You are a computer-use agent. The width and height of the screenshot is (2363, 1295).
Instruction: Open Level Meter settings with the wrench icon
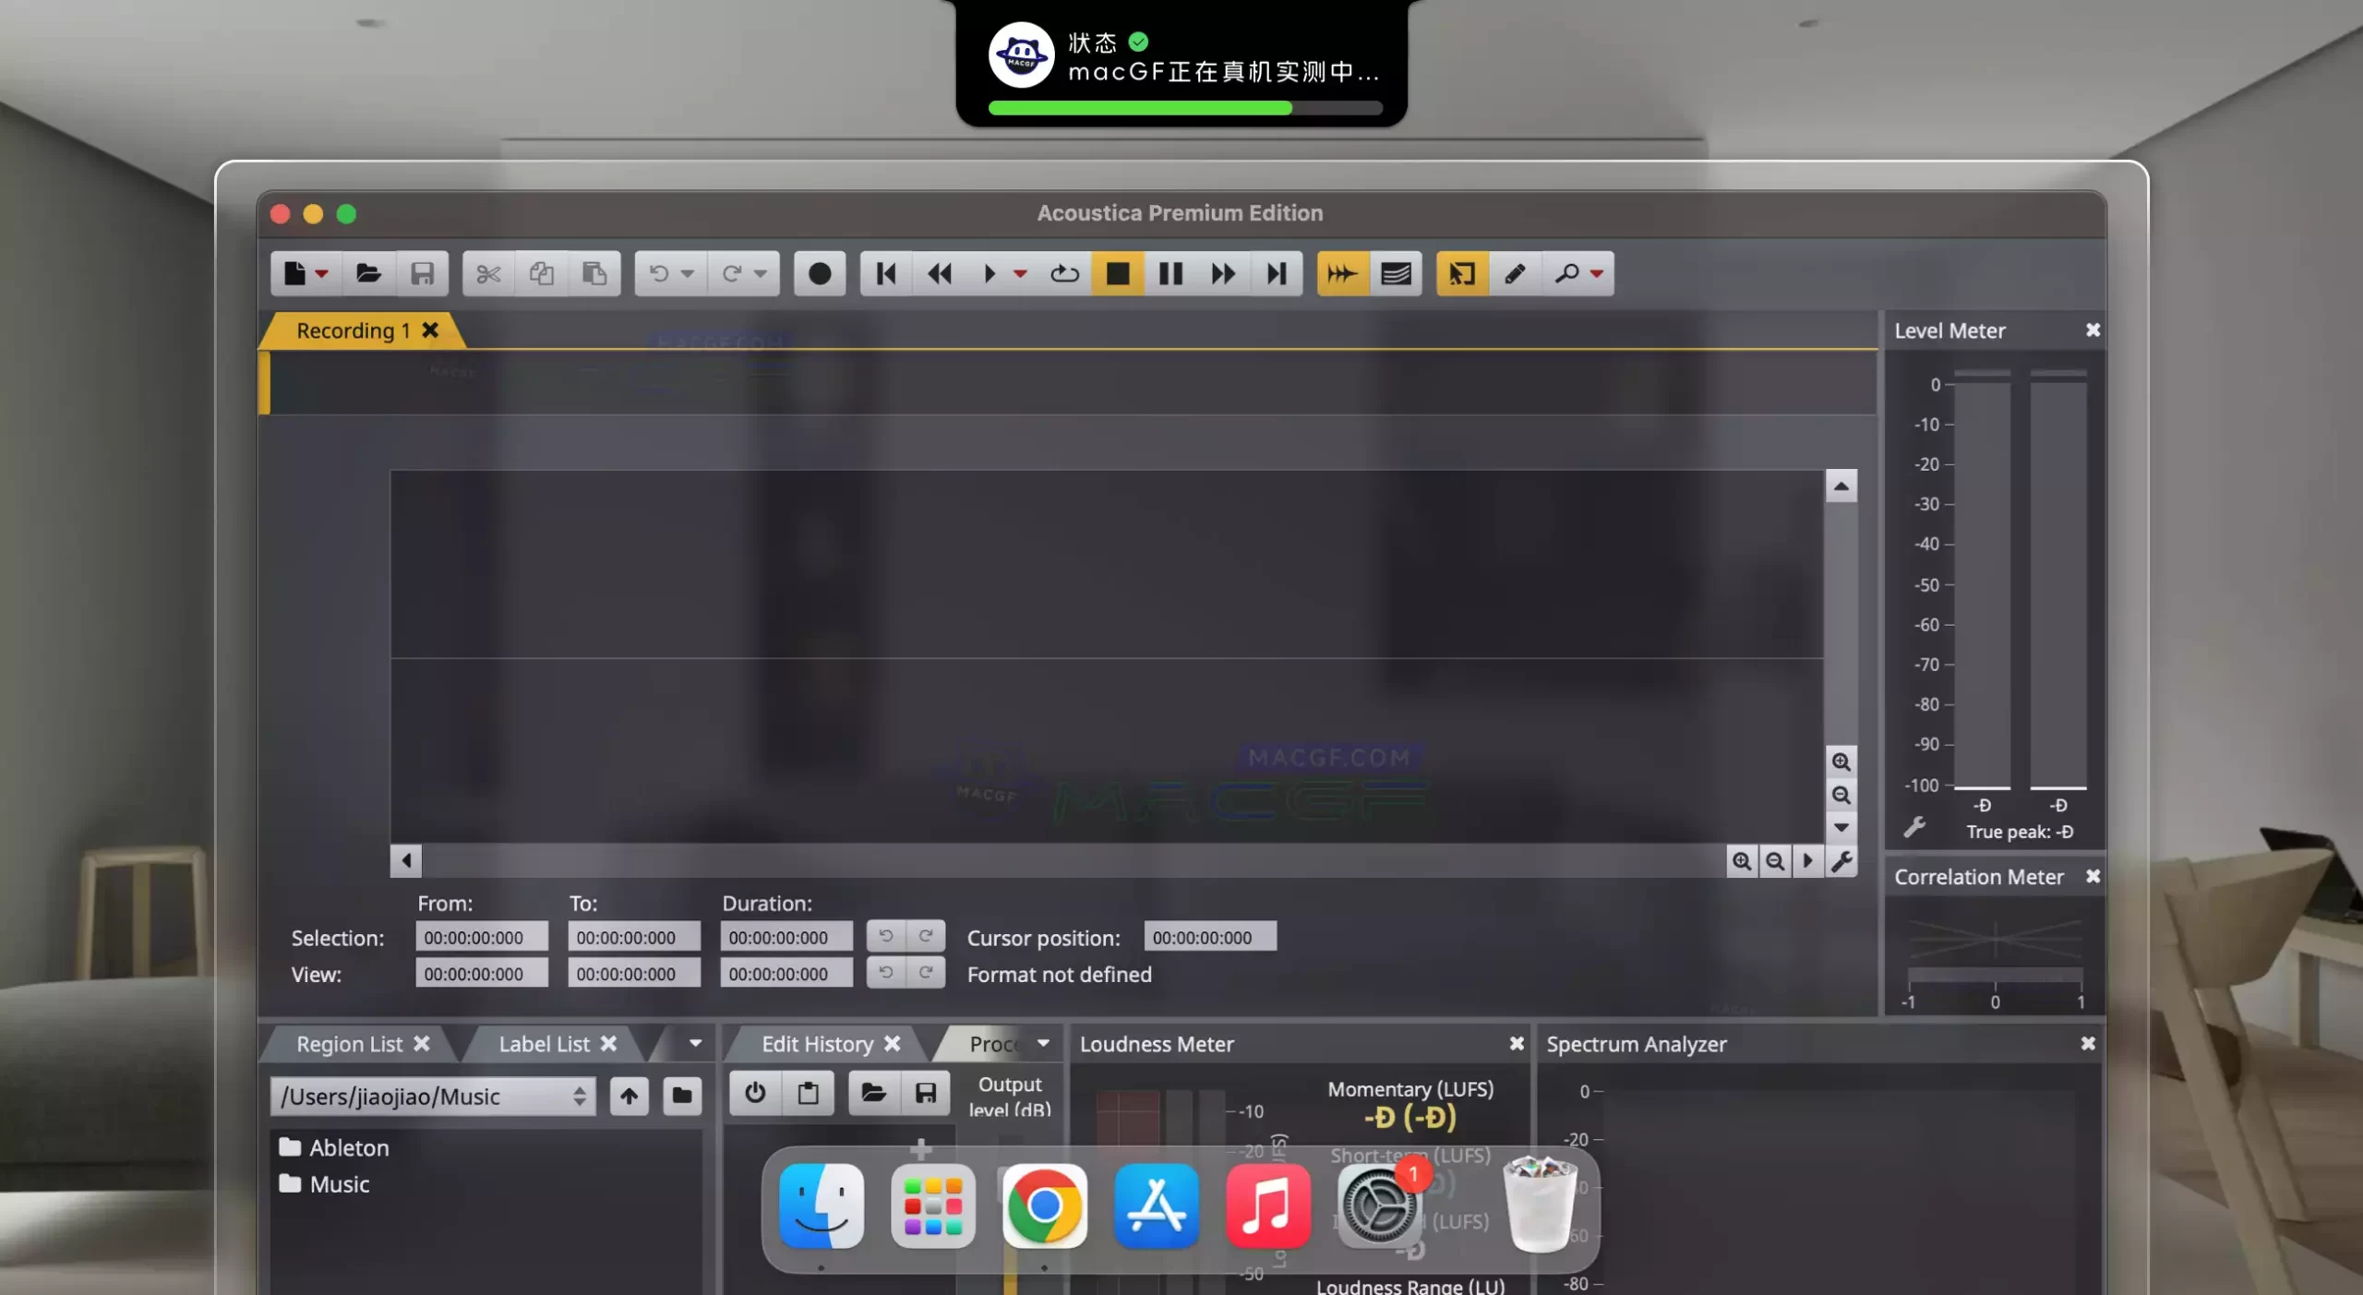(1916, 827)
